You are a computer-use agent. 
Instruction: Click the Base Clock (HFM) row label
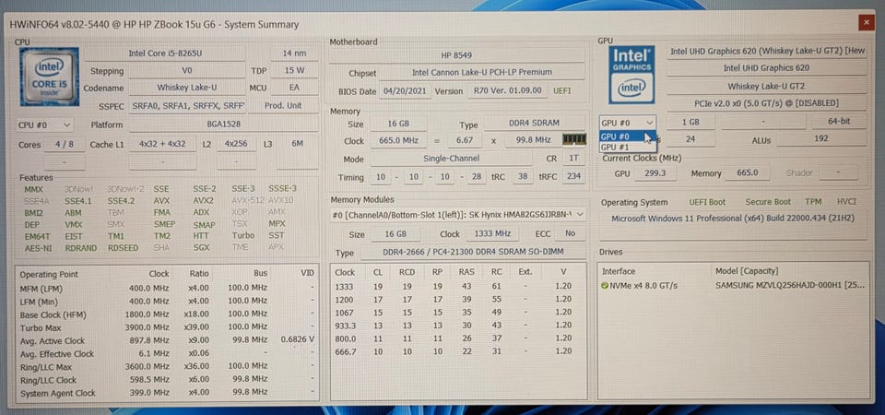[x=53, y=315]
